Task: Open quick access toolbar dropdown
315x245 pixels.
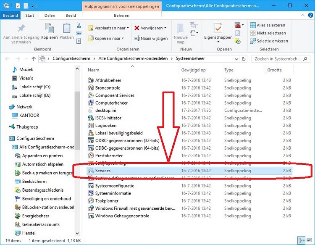Action: [32, 6]
